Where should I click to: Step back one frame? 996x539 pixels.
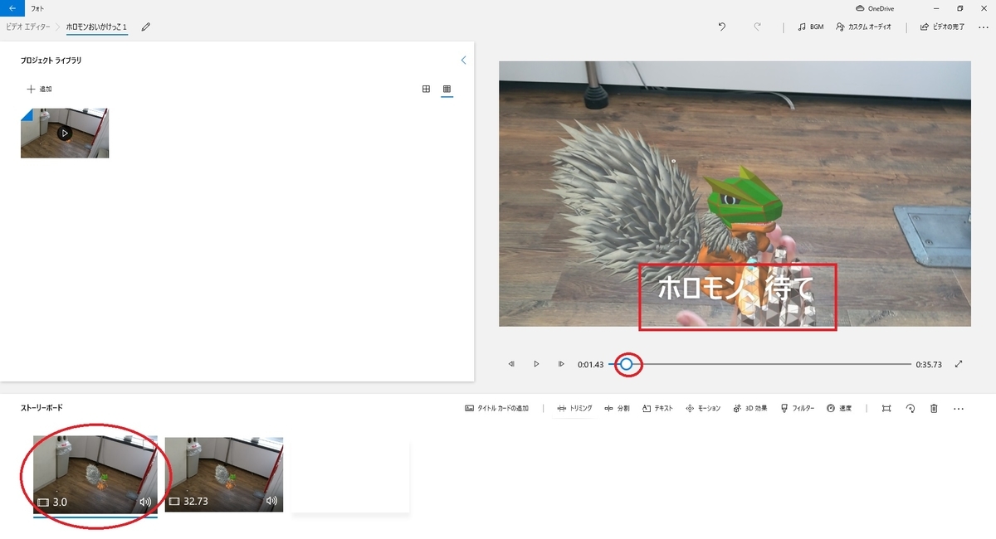click(x=511, y=363)
